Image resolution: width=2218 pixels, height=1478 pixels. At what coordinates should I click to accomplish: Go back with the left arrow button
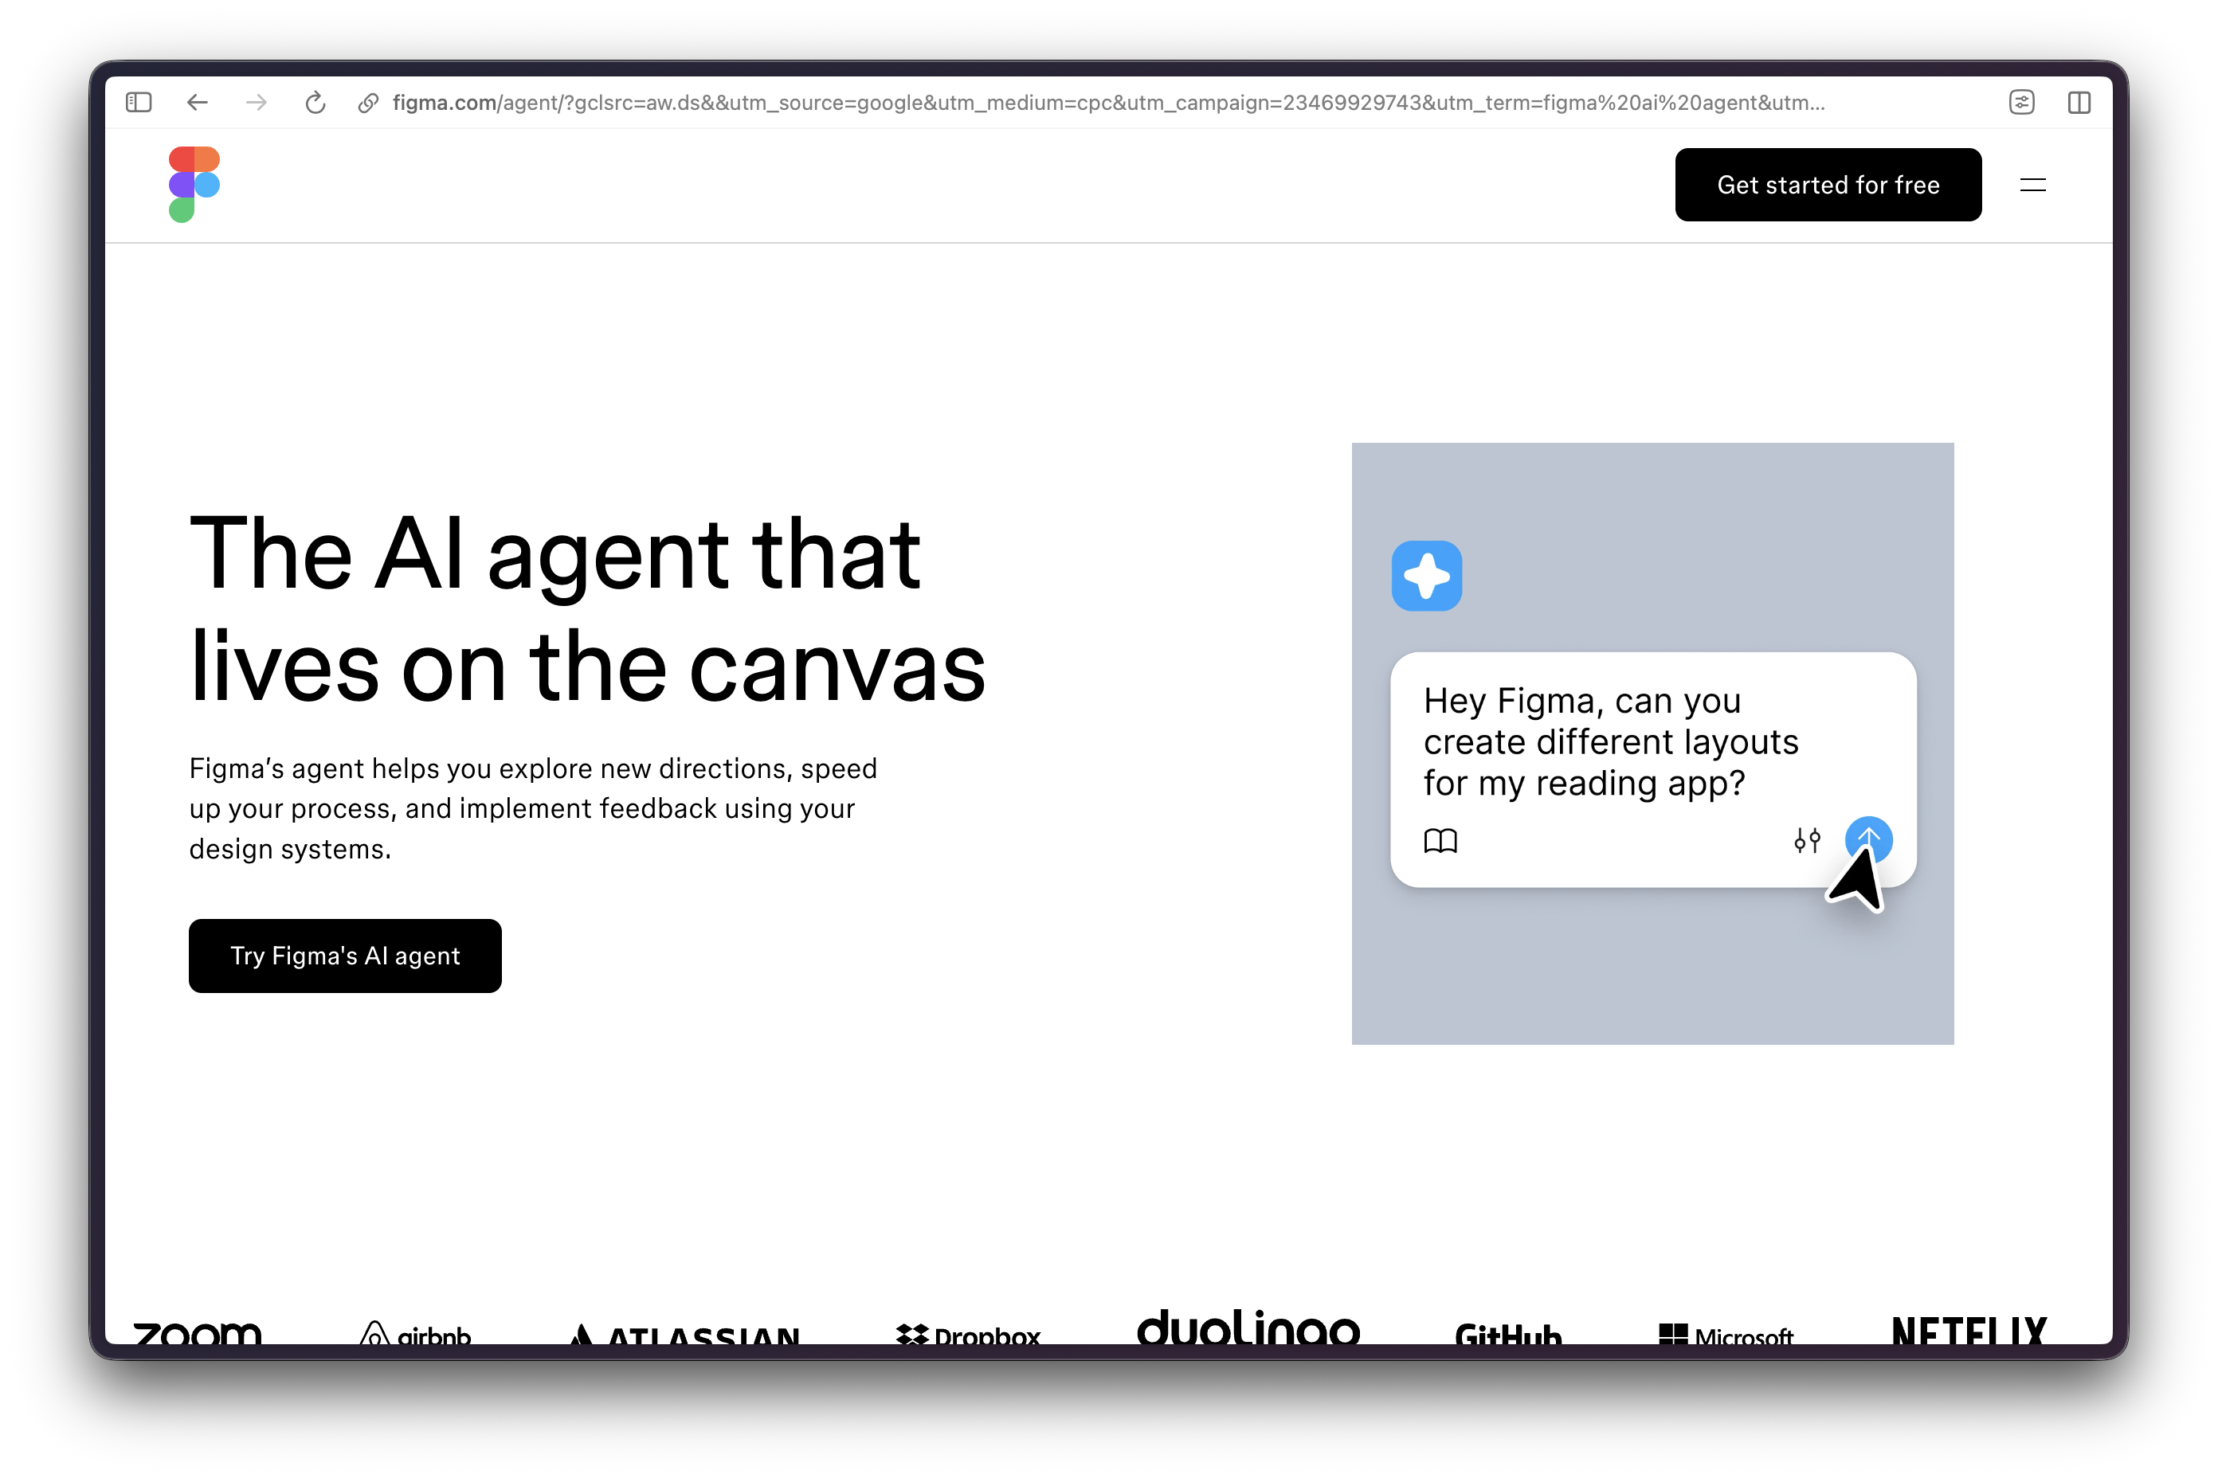click(x=197, y=102)
